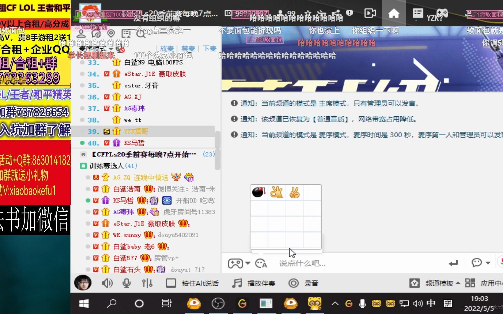Open the raccoon mascot app in taskbar

tap(315, 304)
